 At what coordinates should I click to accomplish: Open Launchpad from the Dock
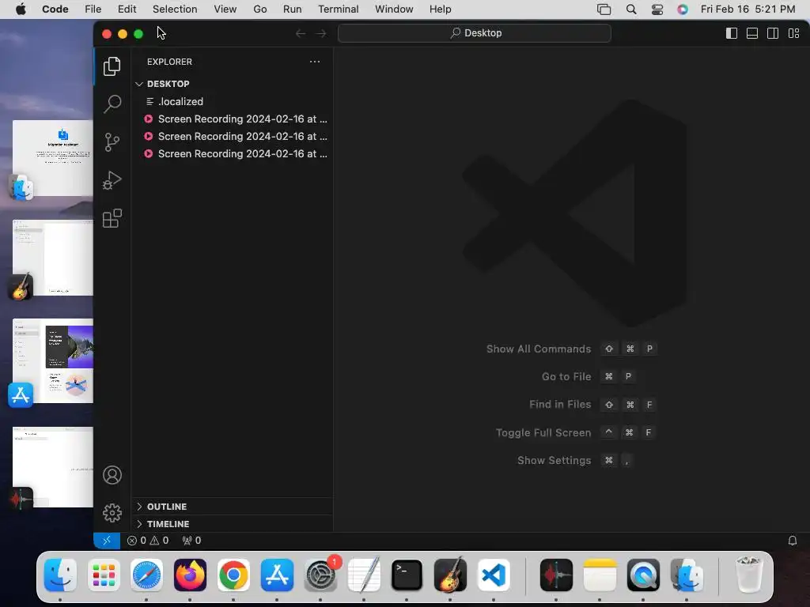104,575
